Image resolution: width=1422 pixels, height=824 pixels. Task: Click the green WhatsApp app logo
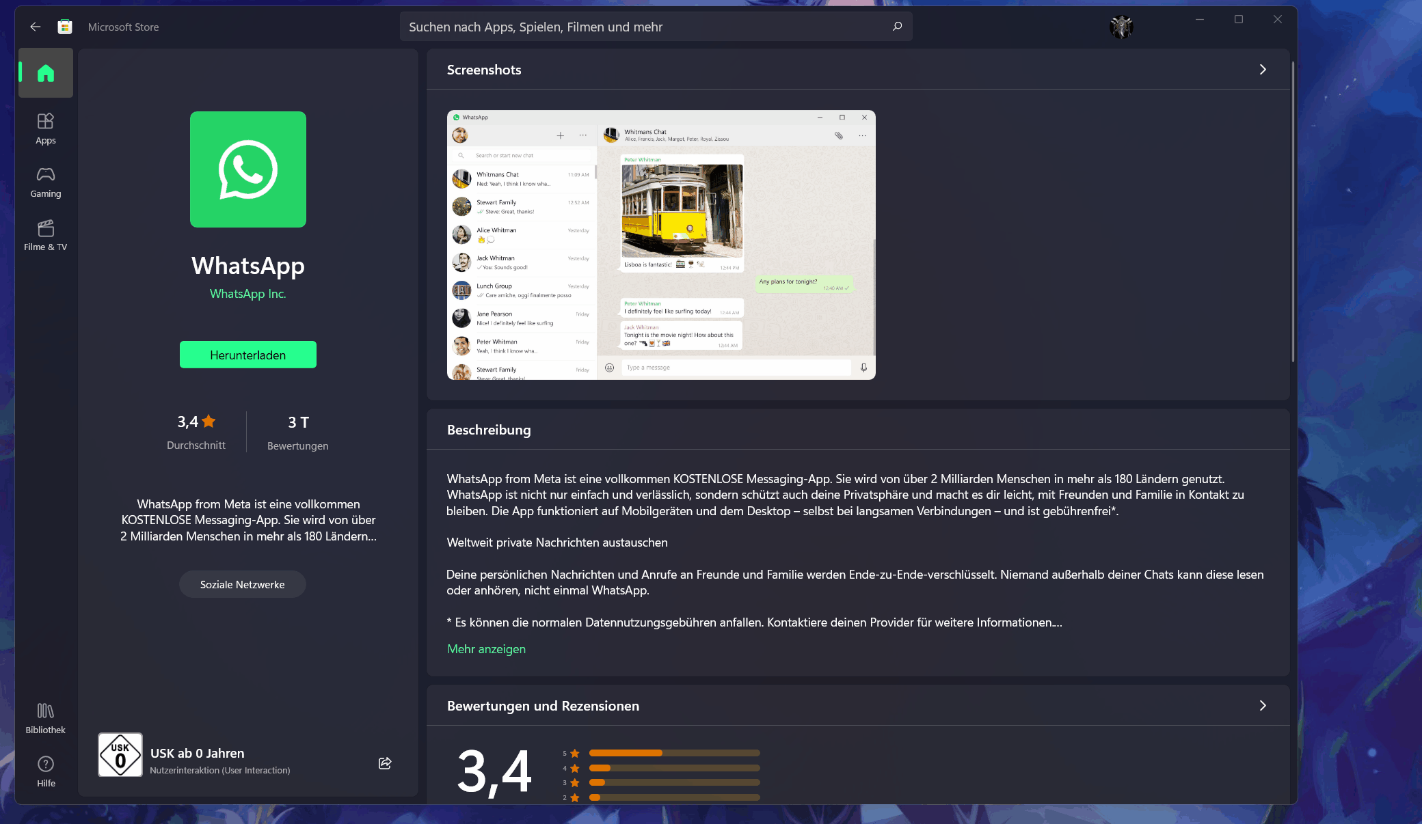click(x=248, y=169)
